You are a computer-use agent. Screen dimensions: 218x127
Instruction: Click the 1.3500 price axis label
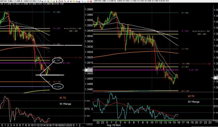click(89, 79)
